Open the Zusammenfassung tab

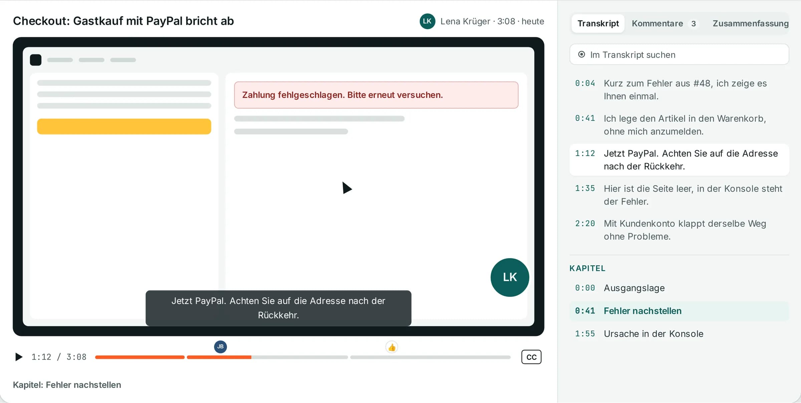point(750,23)
